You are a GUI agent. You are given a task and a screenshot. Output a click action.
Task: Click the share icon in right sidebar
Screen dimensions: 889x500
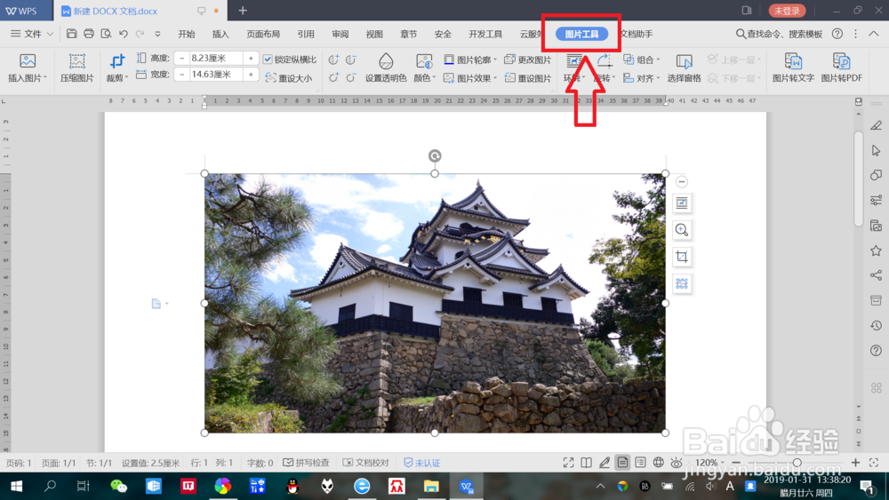876,275
